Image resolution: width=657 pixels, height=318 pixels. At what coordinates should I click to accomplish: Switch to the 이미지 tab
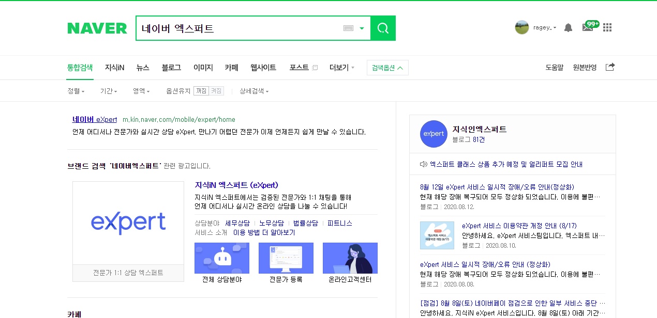click(x=203, y=68)
